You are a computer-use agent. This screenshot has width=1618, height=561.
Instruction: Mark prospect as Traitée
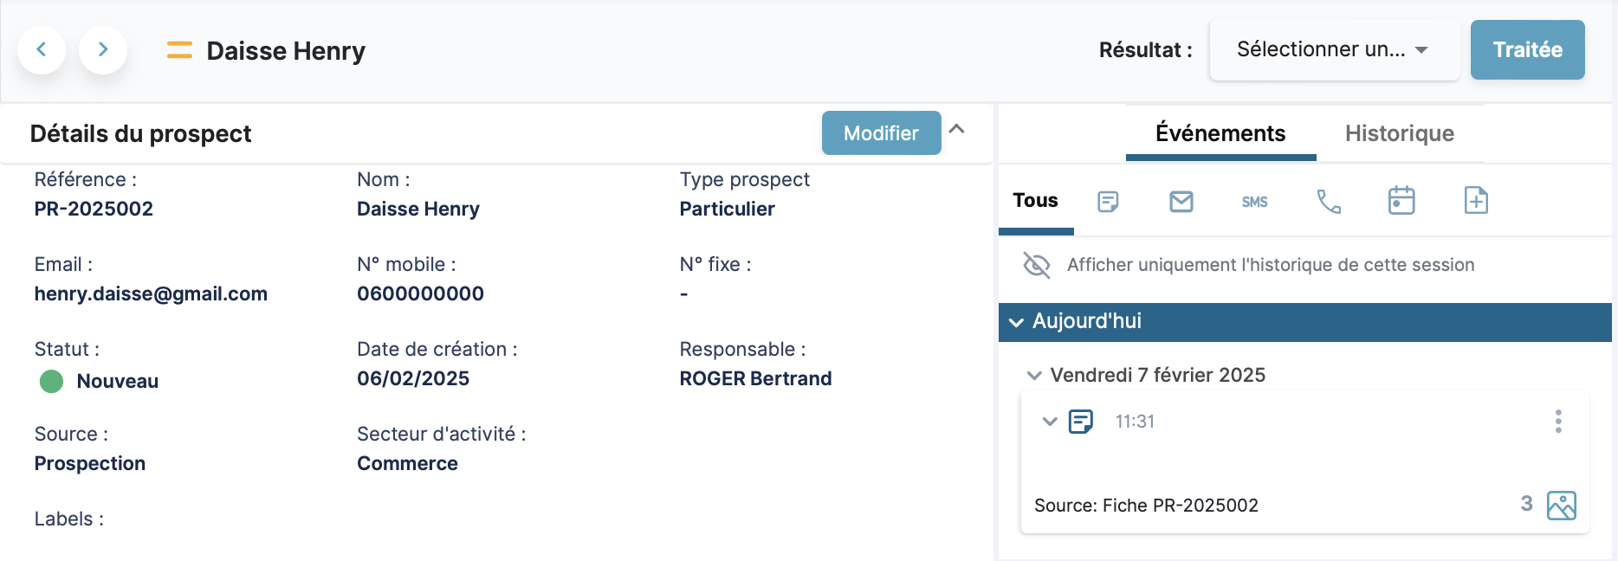coord(1527,50)
